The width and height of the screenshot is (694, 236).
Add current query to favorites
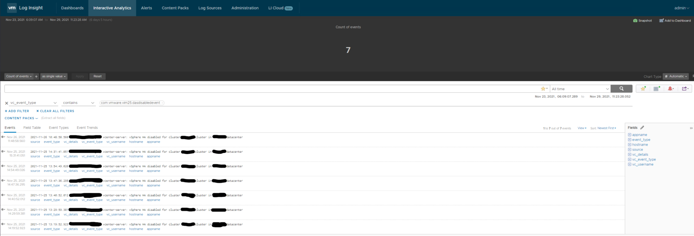point(643,89)
